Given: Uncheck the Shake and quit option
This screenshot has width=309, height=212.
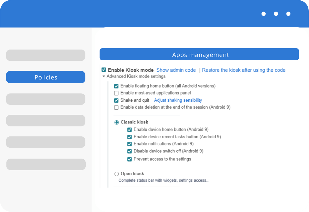Looking at the screenshot, I should pos(116,100).
